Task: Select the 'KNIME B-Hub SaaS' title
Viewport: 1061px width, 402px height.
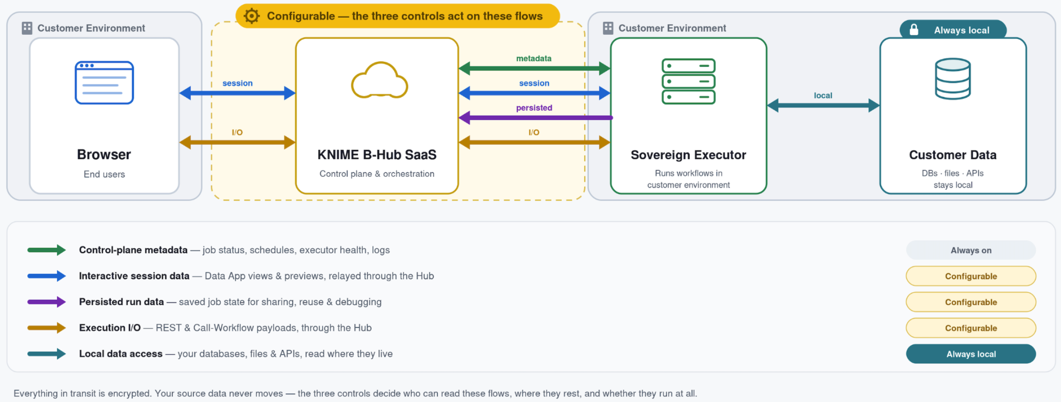Action: coord(377,155)
